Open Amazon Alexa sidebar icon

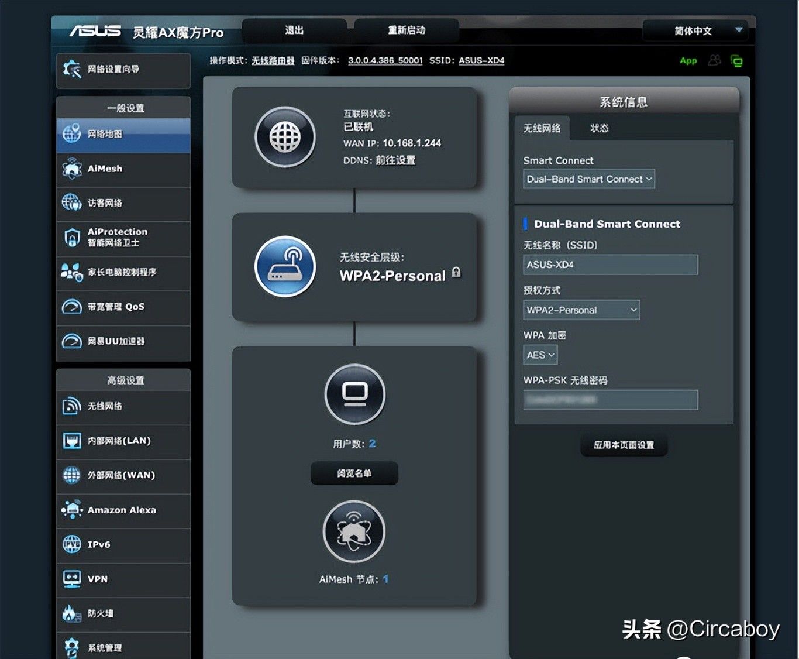[x=72, y=510]
